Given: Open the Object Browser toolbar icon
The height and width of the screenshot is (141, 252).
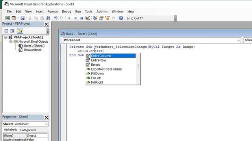Looking at the screenshot, I should tap(107, 18).
